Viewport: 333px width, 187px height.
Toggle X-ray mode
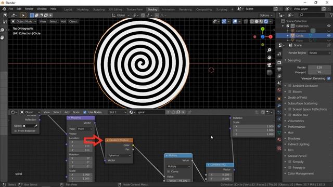point(246,21)
